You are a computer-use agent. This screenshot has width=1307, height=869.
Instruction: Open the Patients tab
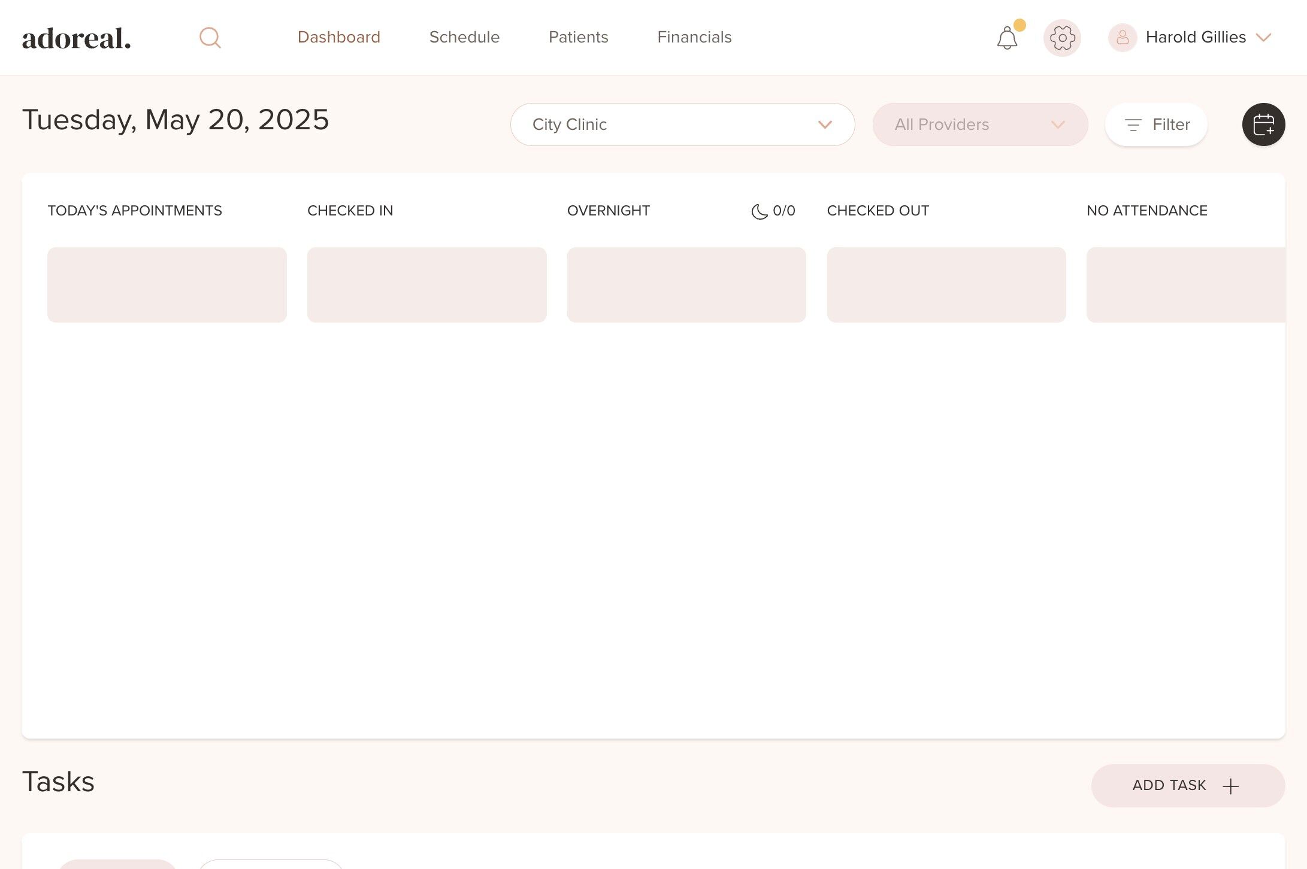(578, 37)
